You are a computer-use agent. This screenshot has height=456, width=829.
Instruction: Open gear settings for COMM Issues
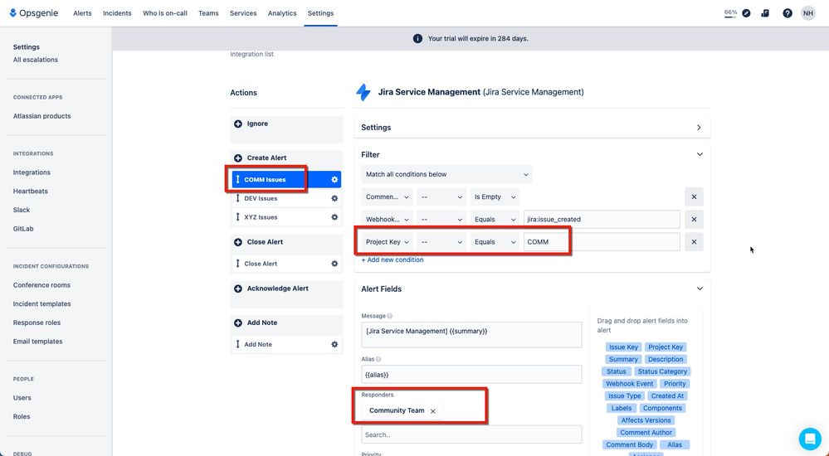[334, 180]
